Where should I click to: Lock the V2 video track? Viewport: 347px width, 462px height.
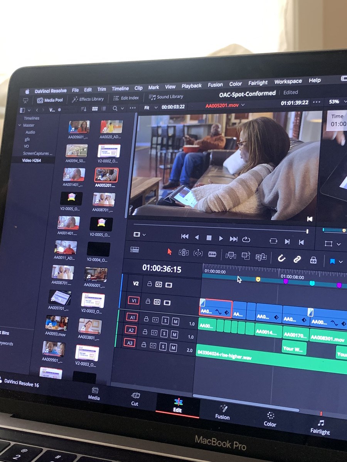point(149,284)
